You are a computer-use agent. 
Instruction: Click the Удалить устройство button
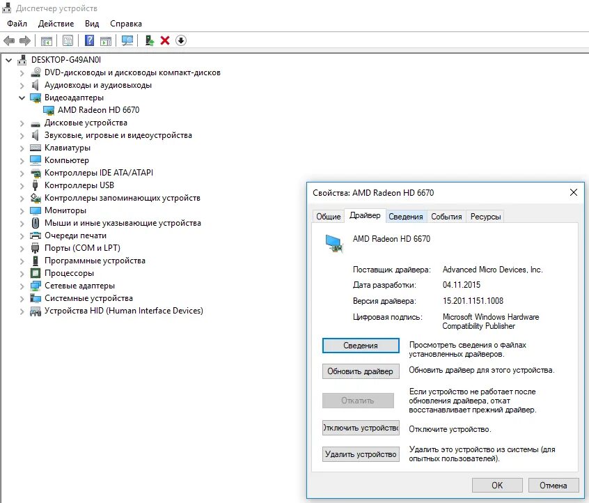(361, 454)
